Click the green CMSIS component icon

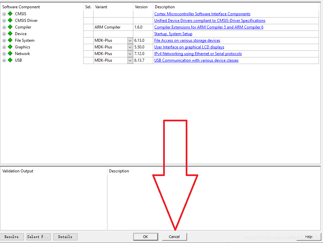coord(10,14)
